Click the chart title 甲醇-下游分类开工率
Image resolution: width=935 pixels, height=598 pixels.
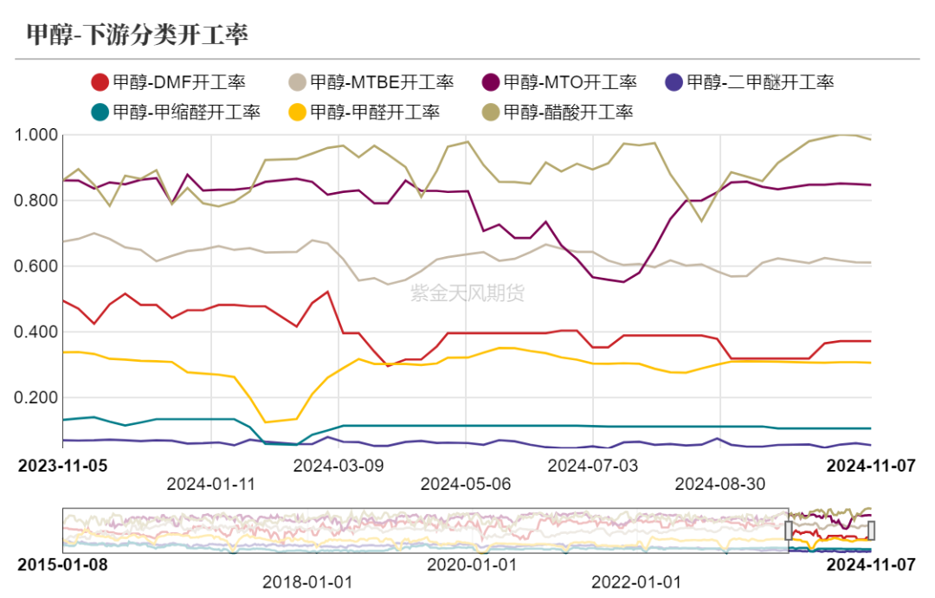pos(138,35)
